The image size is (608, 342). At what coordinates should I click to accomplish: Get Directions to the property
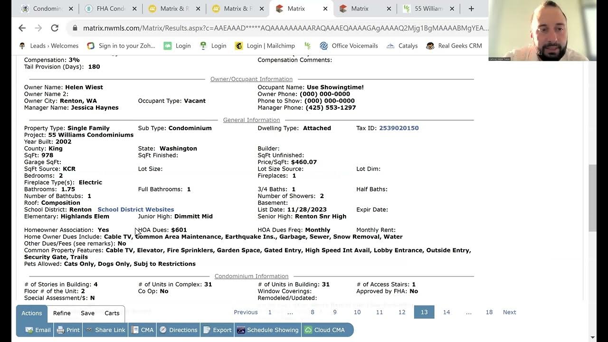[179, 330]
